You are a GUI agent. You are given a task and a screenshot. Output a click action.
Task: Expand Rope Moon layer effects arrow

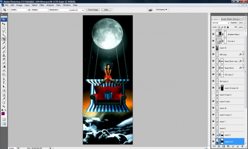pyautogui.click(x=243, y=68)
